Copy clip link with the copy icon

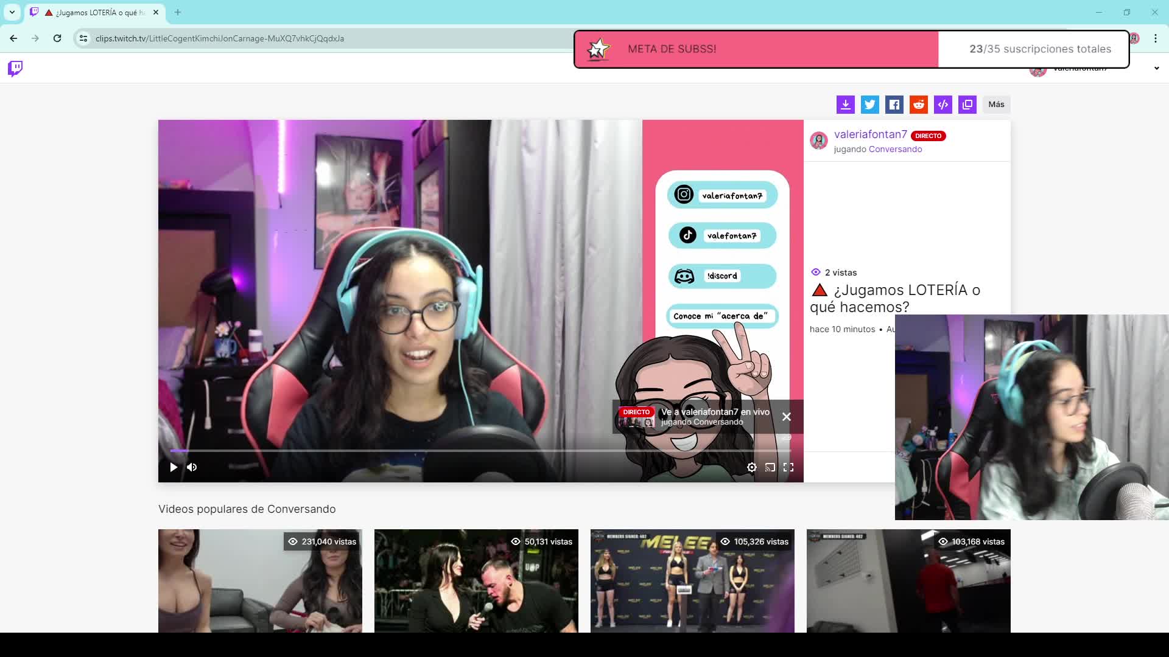[967, 105]
